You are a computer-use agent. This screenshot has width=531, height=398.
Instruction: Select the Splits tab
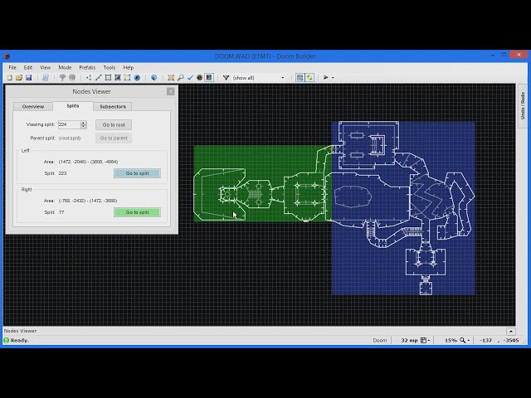click(x=73, y=106)
